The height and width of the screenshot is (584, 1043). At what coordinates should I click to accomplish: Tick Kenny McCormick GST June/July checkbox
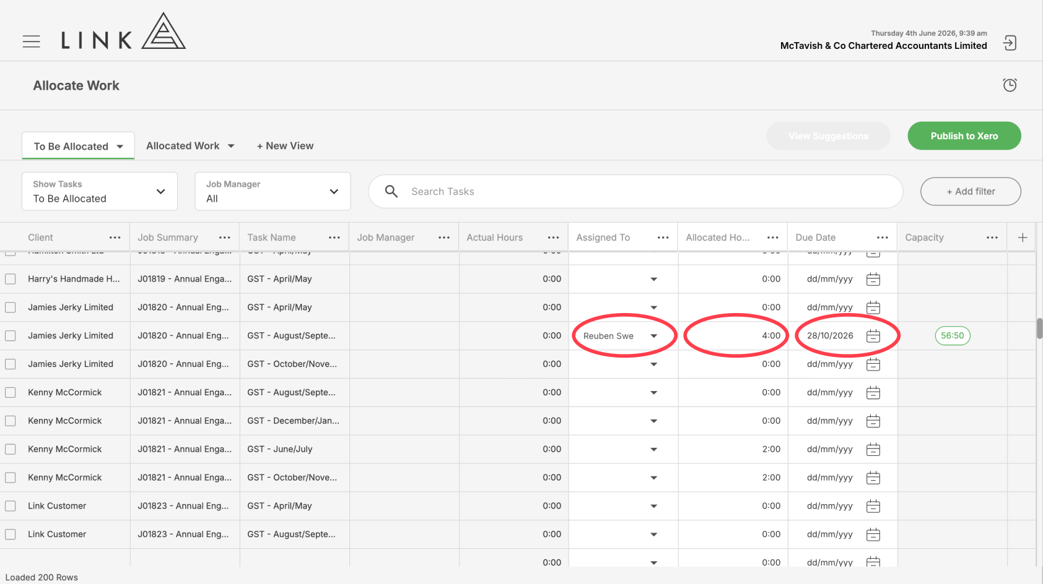coord(11,450)
